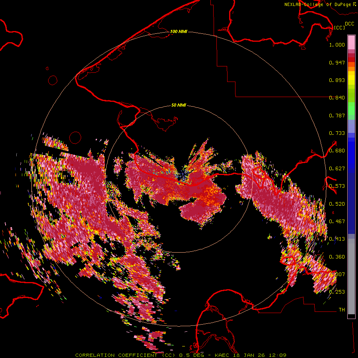Click the CORRELATION COEFFICIENT (CC) product title
Image resolution: width=358 pixels, height=358 pixels.
click(125, 355)
